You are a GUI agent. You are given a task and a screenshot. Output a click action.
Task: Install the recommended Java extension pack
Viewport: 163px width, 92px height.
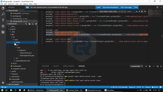(98, 7)
